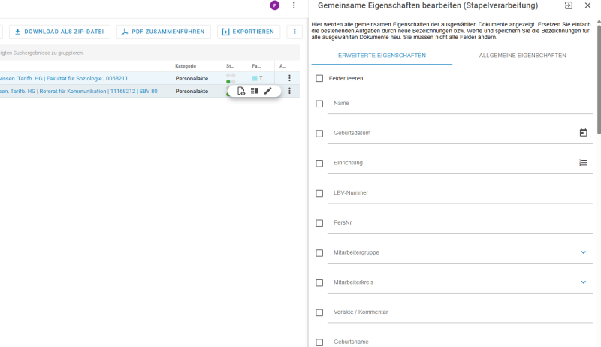
Task: Click the split view icon in hover toolbar
Action: (255, 91)
